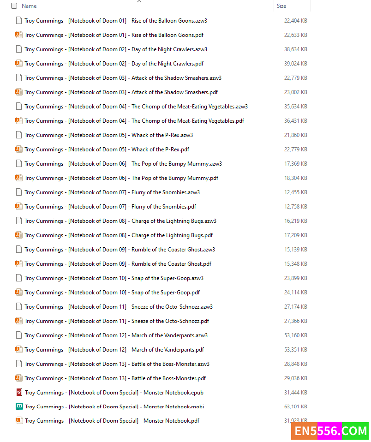
Task: Click PDF icon for Sneeze of the Octo-Schnozz.pdf
Action: pyautogui.click(x=18, y=321)
